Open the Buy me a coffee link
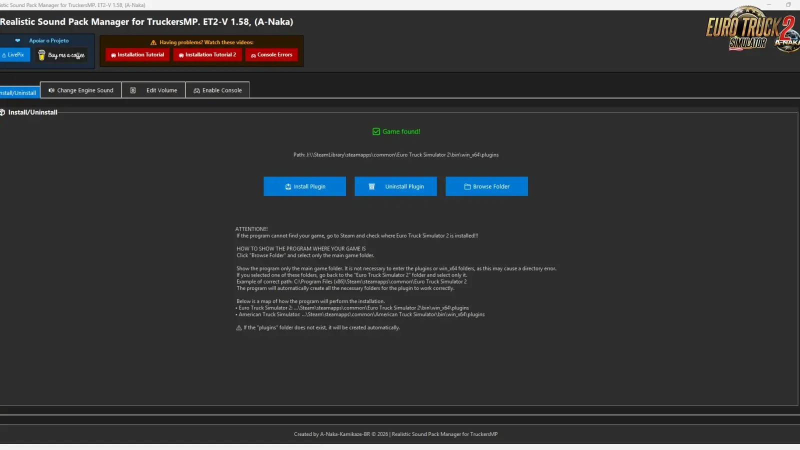Image resolution: width=800 pixels, height=450 pixels. (x=61, y=55)
